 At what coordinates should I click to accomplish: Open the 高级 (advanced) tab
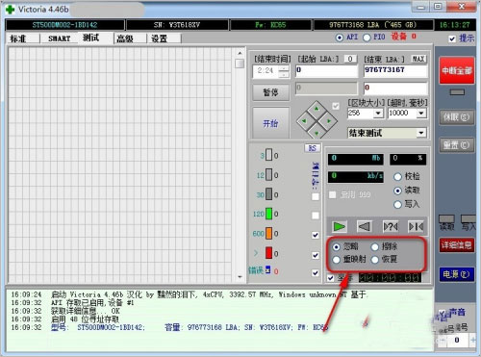tap(125, 38)
